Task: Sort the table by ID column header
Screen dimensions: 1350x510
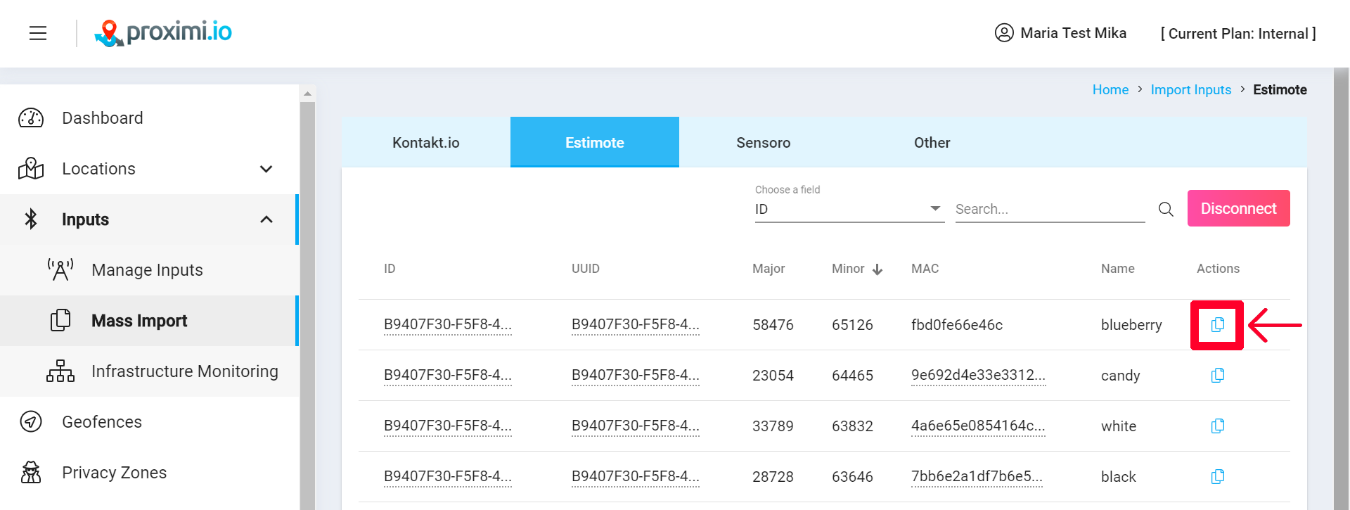Action: (x=390, y=269)
